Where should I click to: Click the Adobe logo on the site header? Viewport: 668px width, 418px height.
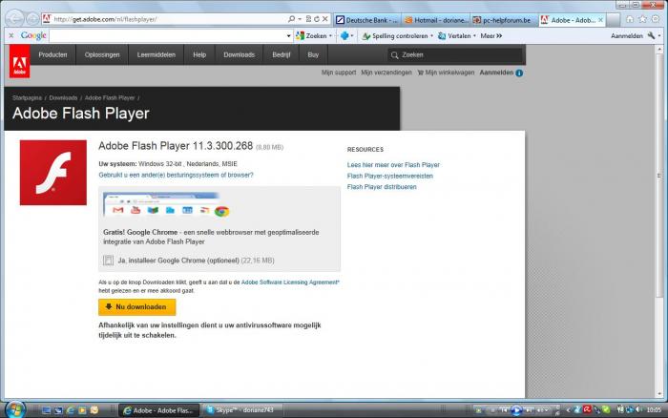[20, 61]
